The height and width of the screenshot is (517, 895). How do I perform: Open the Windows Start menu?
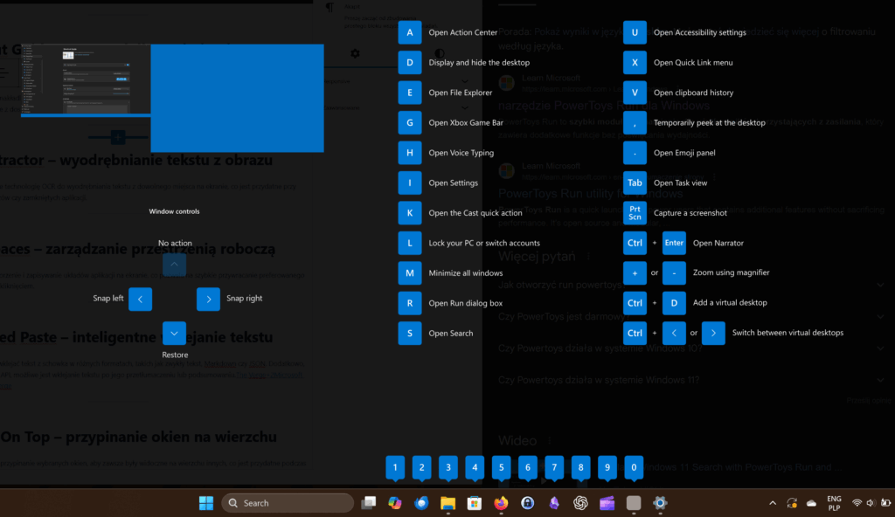[205, 503]
